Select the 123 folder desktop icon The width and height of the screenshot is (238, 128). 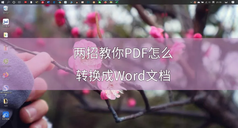6,103
